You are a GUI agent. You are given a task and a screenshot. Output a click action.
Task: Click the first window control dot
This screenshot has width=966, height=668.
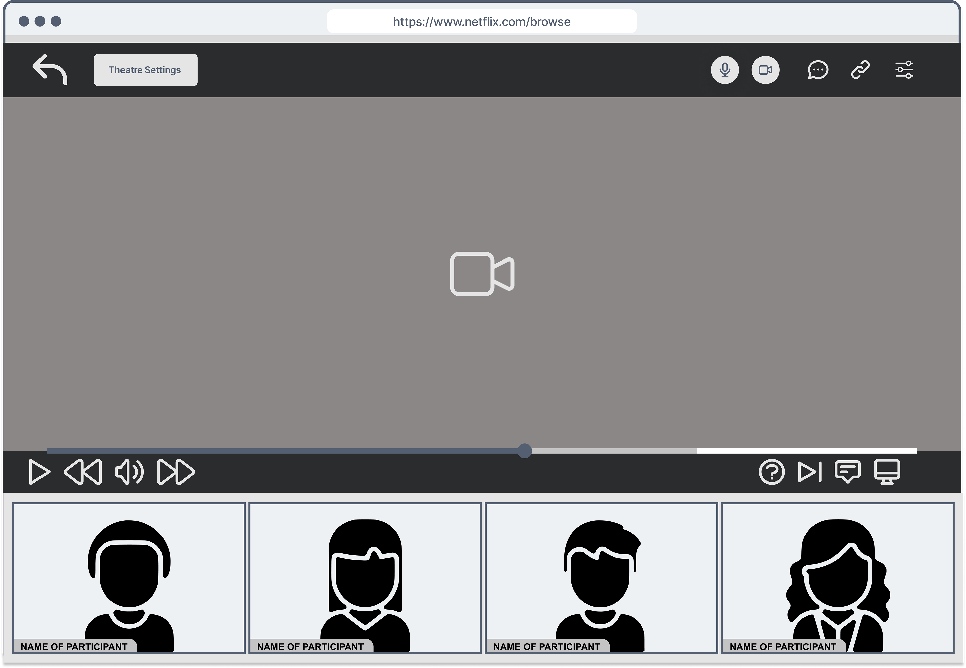24,21
